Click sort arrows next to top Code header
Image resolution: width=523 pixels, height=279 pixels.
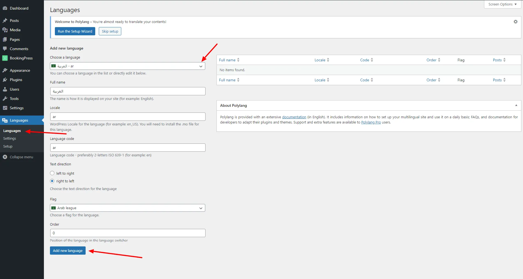pos(372,60)
